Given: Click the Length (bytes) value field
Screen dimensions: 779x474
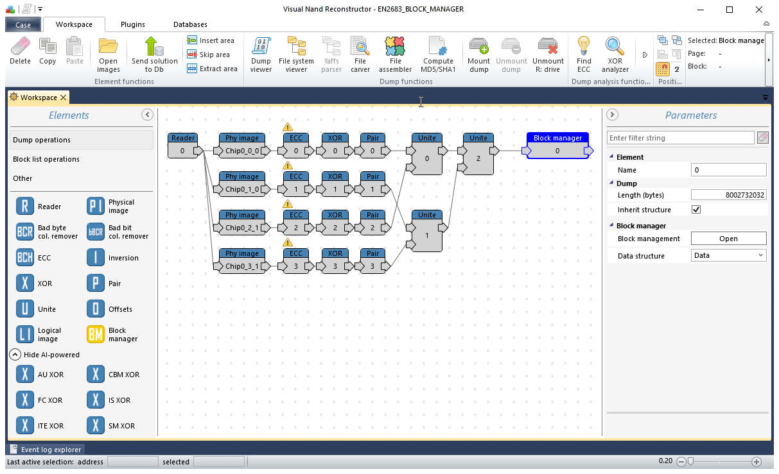Looking at the screenshot, I should 729,195.
